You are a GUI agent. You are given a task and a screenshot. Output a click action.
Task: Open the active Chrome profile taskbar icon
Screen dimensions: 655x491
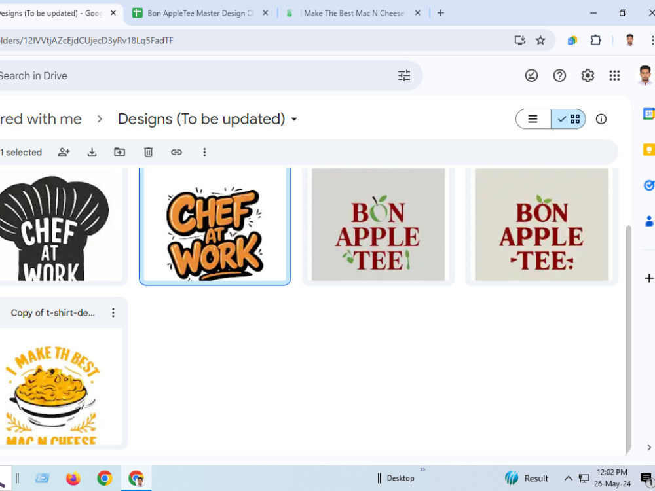point(136,478)
